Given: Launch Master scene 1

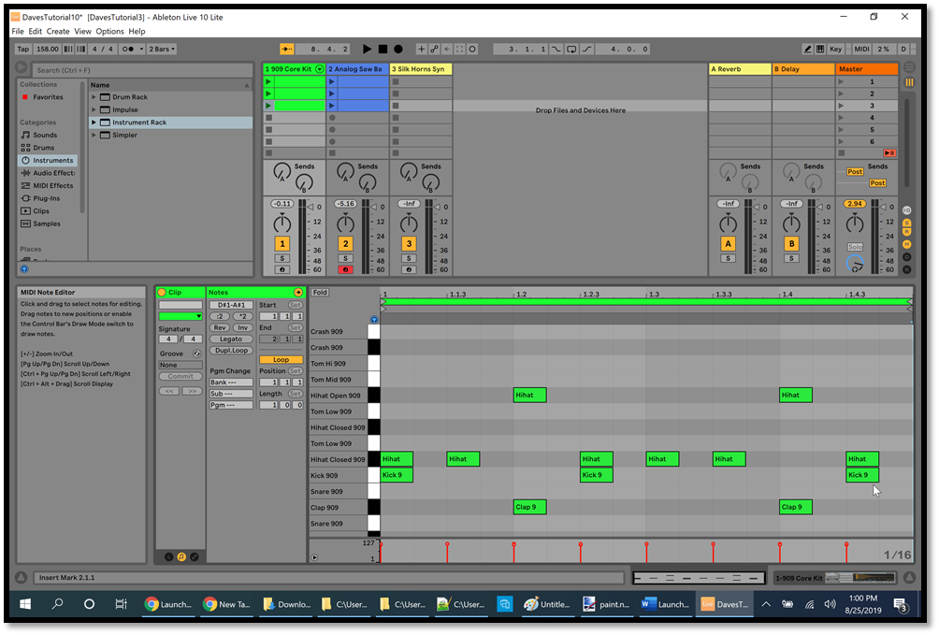Looking at the screenshot, I should [841, 81].
